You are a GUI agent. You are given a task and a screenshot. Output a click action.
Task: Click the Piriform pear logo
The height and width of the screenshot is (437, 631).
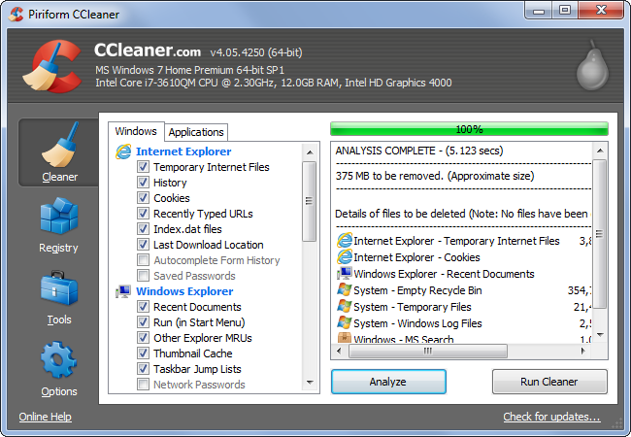tap(592, 65)
